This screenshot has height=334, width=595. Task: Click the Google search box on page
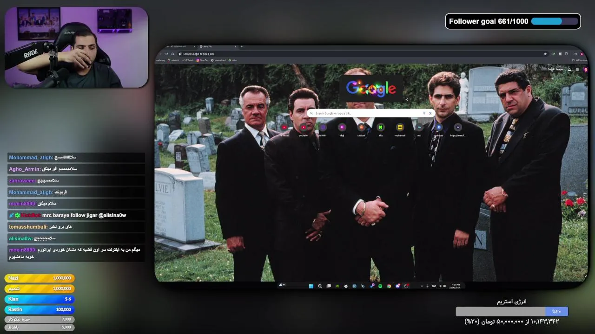(371, 113)
